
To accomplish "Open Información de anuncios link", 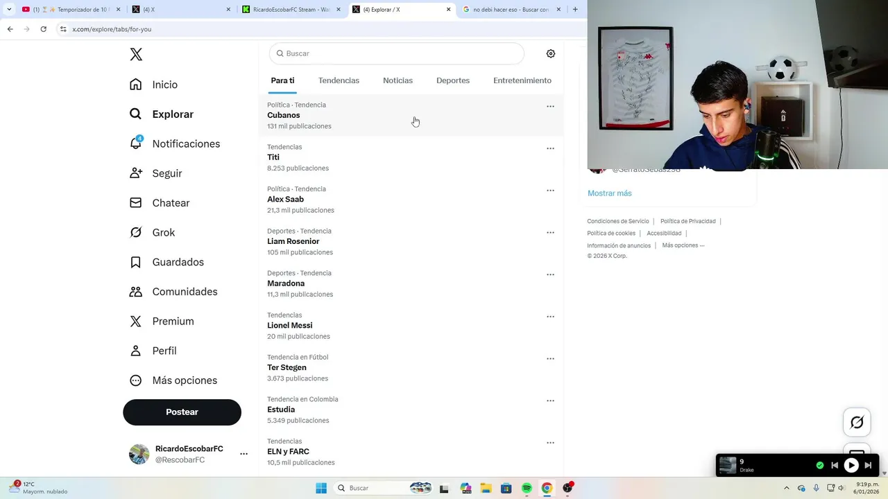I will click(x=619, y=245).
